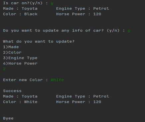Click the '4)Horse Power' option line
145x122 pixels.
click(x=20, y=63)
